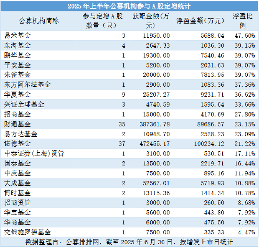Click the value 11950.00 for 易米基金

point(156,36)
